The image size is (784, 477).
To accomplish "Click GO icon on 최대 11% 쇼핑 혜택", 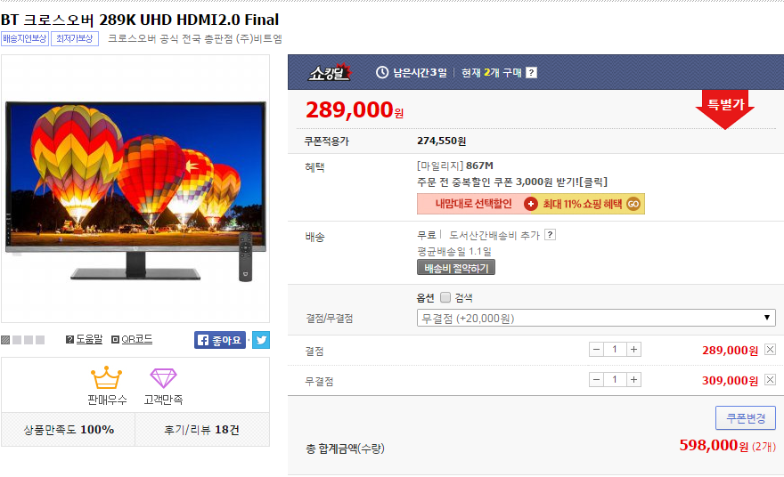I will 633,204.
